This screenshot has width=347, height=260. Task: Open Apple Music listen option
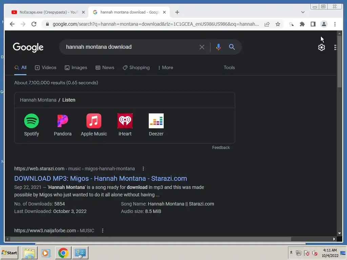94,125
